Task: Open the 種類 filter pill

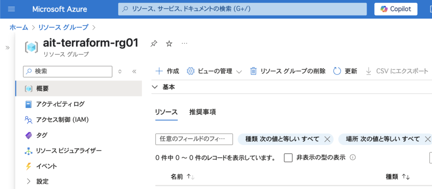Action: (282, 139)
